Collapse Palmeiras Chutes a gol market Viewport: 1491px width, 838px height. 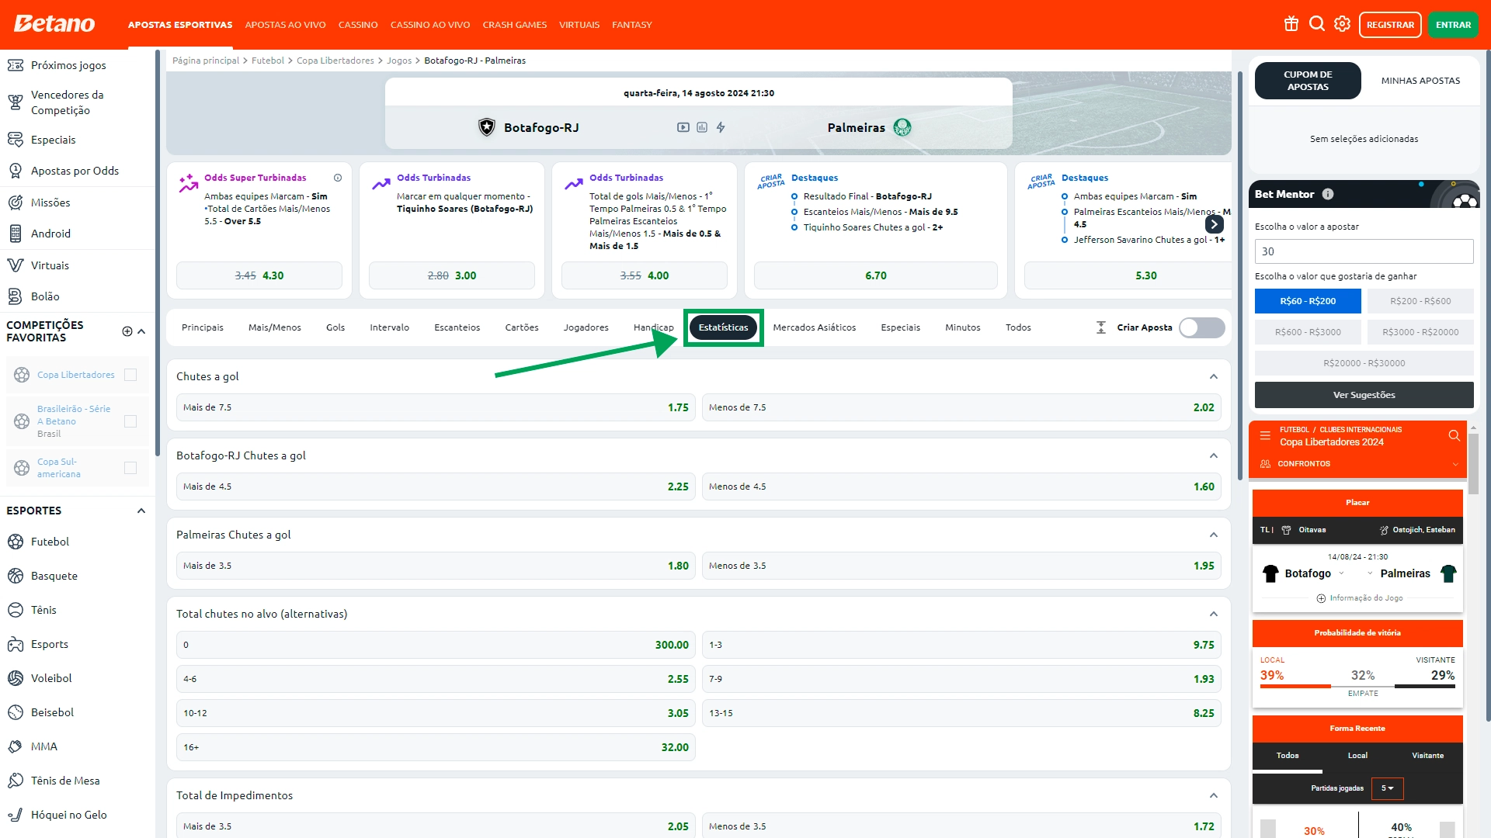click(1214, 535)
